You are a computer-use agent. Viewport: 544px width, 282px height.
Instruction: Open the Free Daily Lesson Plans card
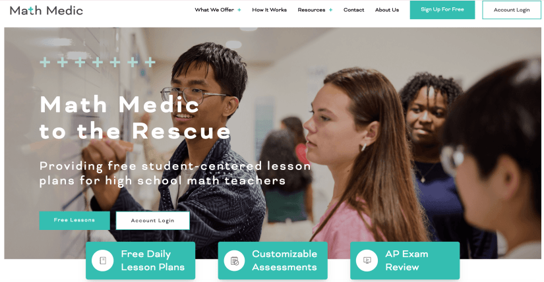point(140,260)
